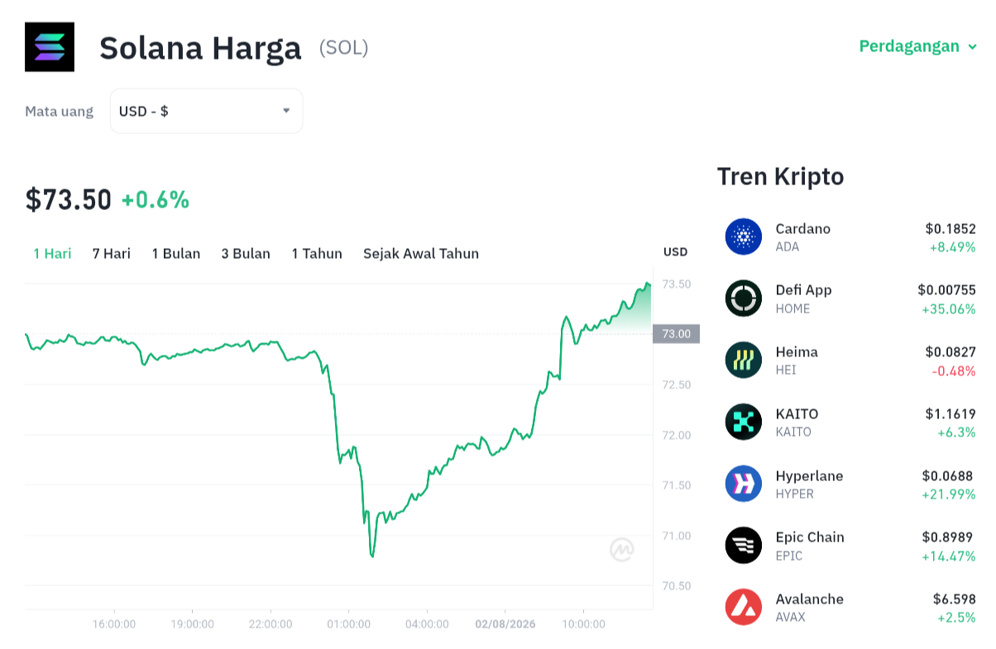
Task: Click the currency dropdown arrow
Action: pyautogui.click(x=286, y=111)
